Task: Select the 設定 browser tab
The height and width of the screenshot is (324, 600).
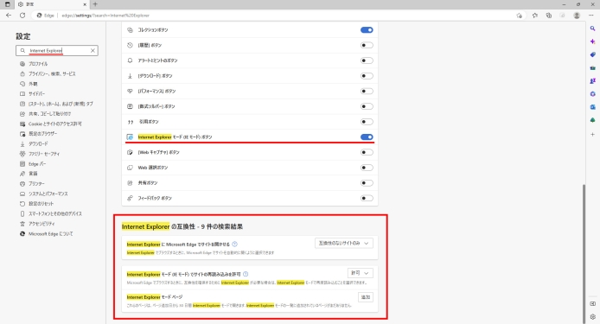Action: point(52,4)
